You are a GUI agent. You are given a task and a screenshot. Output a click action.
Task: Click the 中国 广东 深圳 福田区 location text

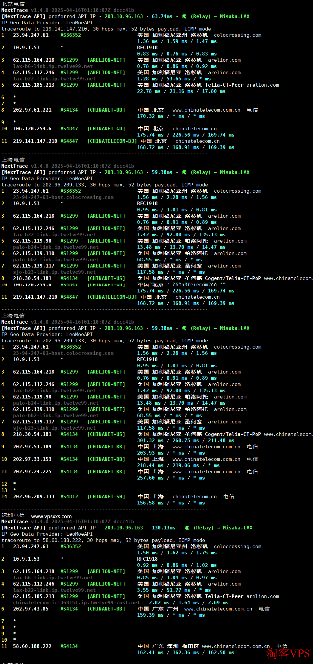(168, 646)
